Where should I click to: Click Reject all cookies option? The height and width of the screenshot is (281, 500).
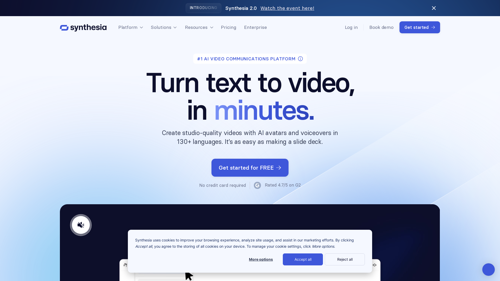coord(345,259)
